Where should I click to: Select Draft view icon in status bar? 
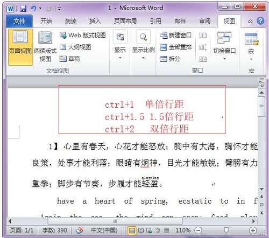166,230
